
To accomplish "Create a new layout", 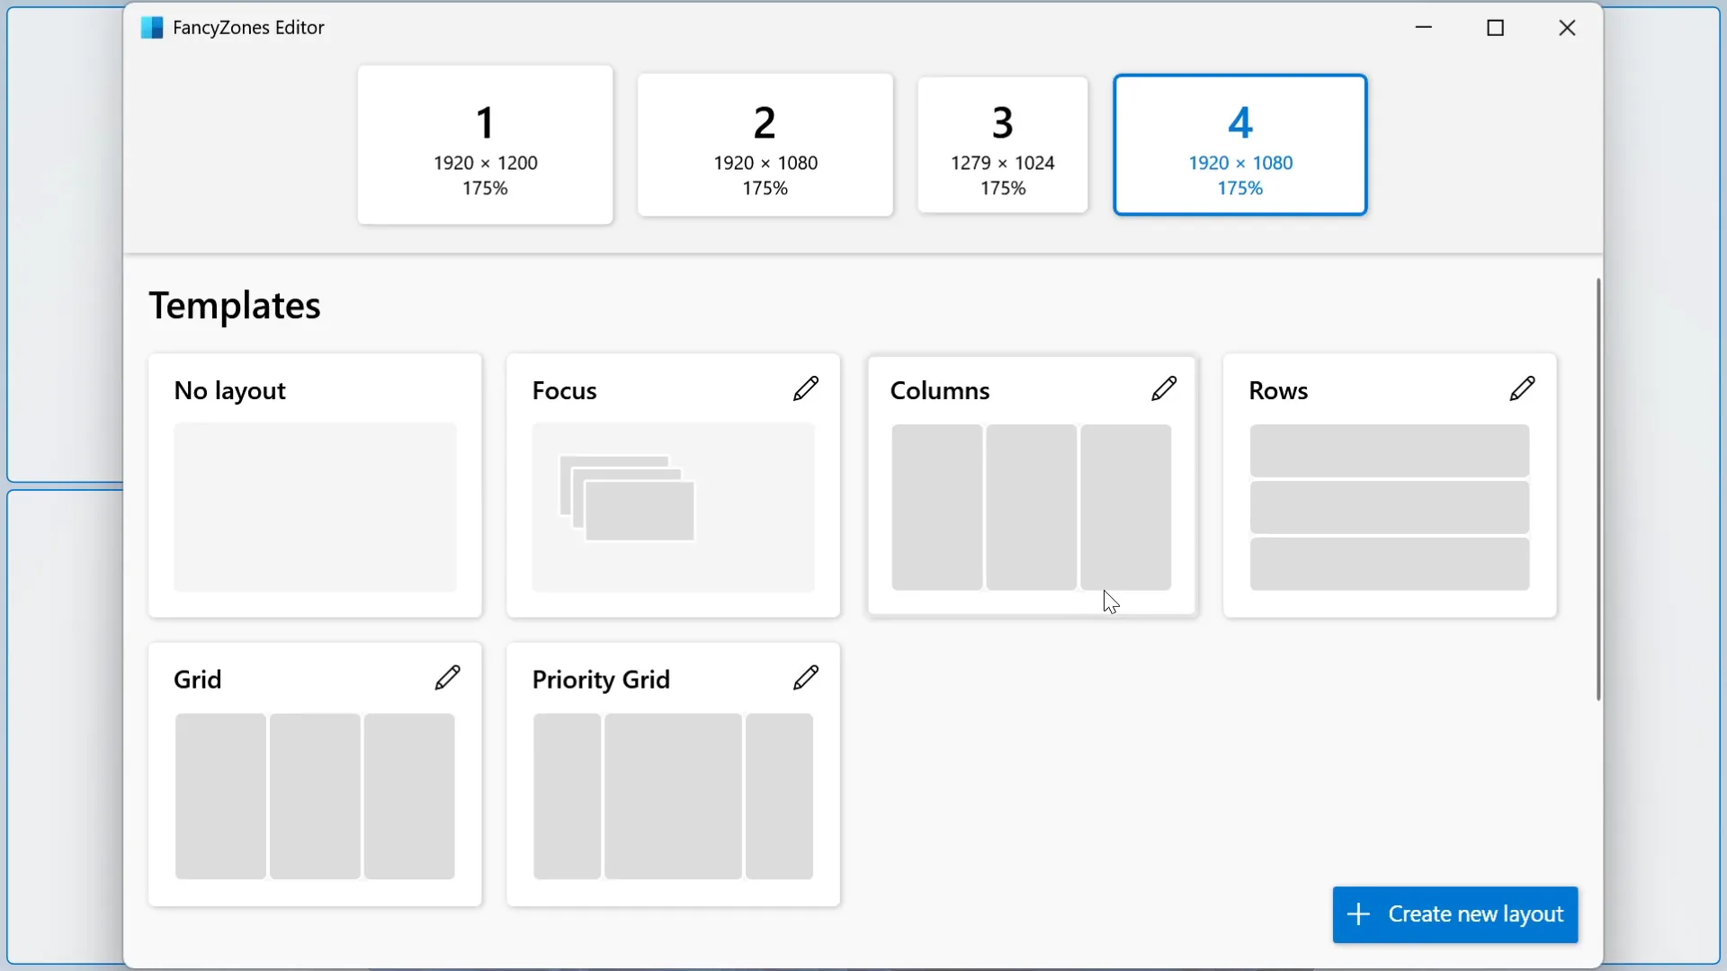I will 1455,914.
